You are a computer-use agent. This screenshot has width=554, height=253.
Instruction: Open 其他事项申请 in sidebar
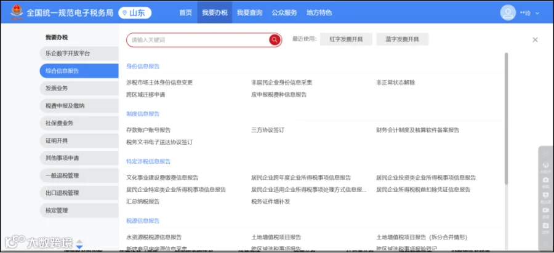[79, 158]
